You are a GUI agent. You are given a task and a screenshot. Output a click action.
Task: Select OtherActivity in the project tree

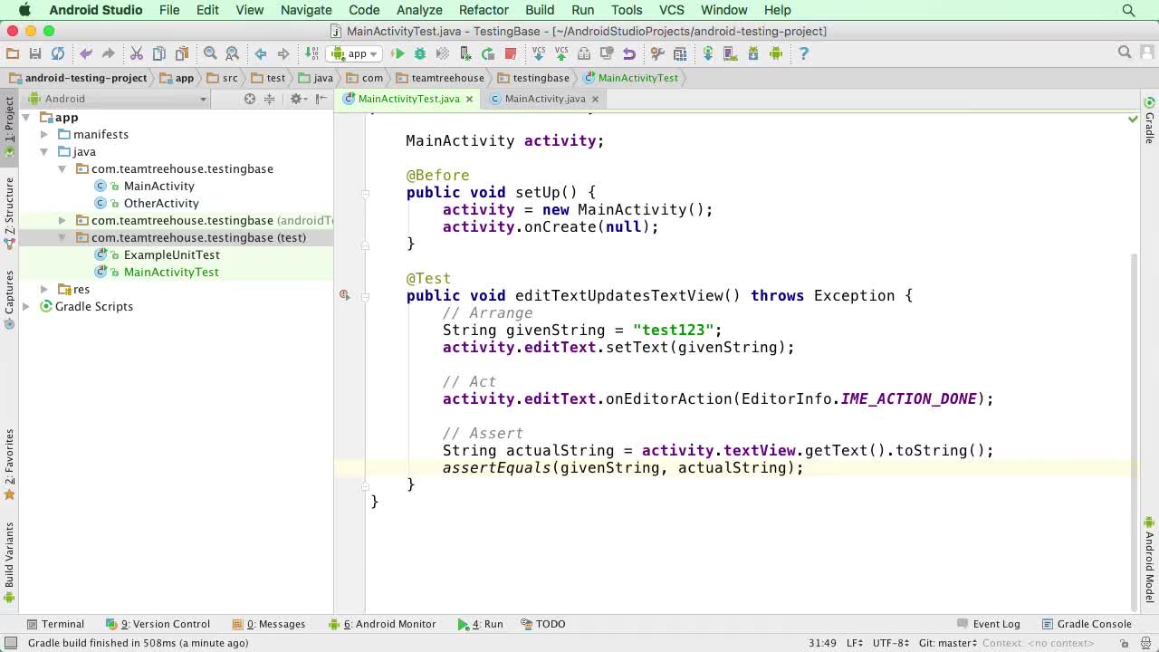point(161,203)
